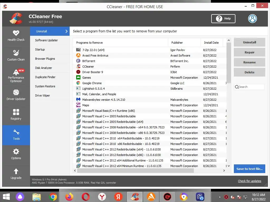Open Performance Optimizer section
Image resolution: width=270 pixels, height=202 pixels.
[16, 75]
